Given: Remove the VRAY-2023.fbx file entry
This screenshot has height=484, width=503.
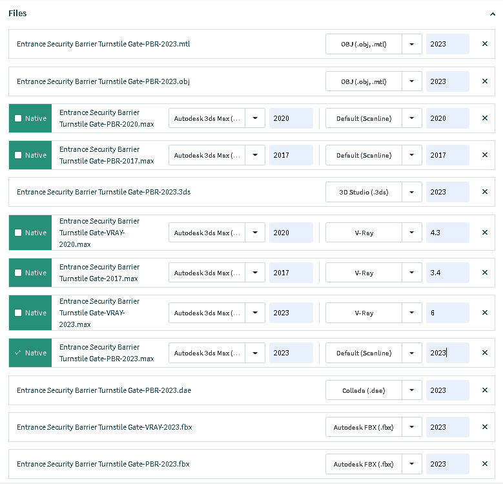Looking at the screenshot, I should 485,427.
